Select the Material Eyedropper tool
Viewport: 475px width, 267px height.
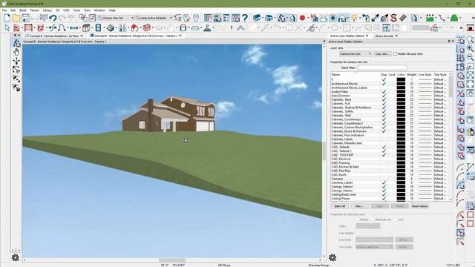[376, 18]
